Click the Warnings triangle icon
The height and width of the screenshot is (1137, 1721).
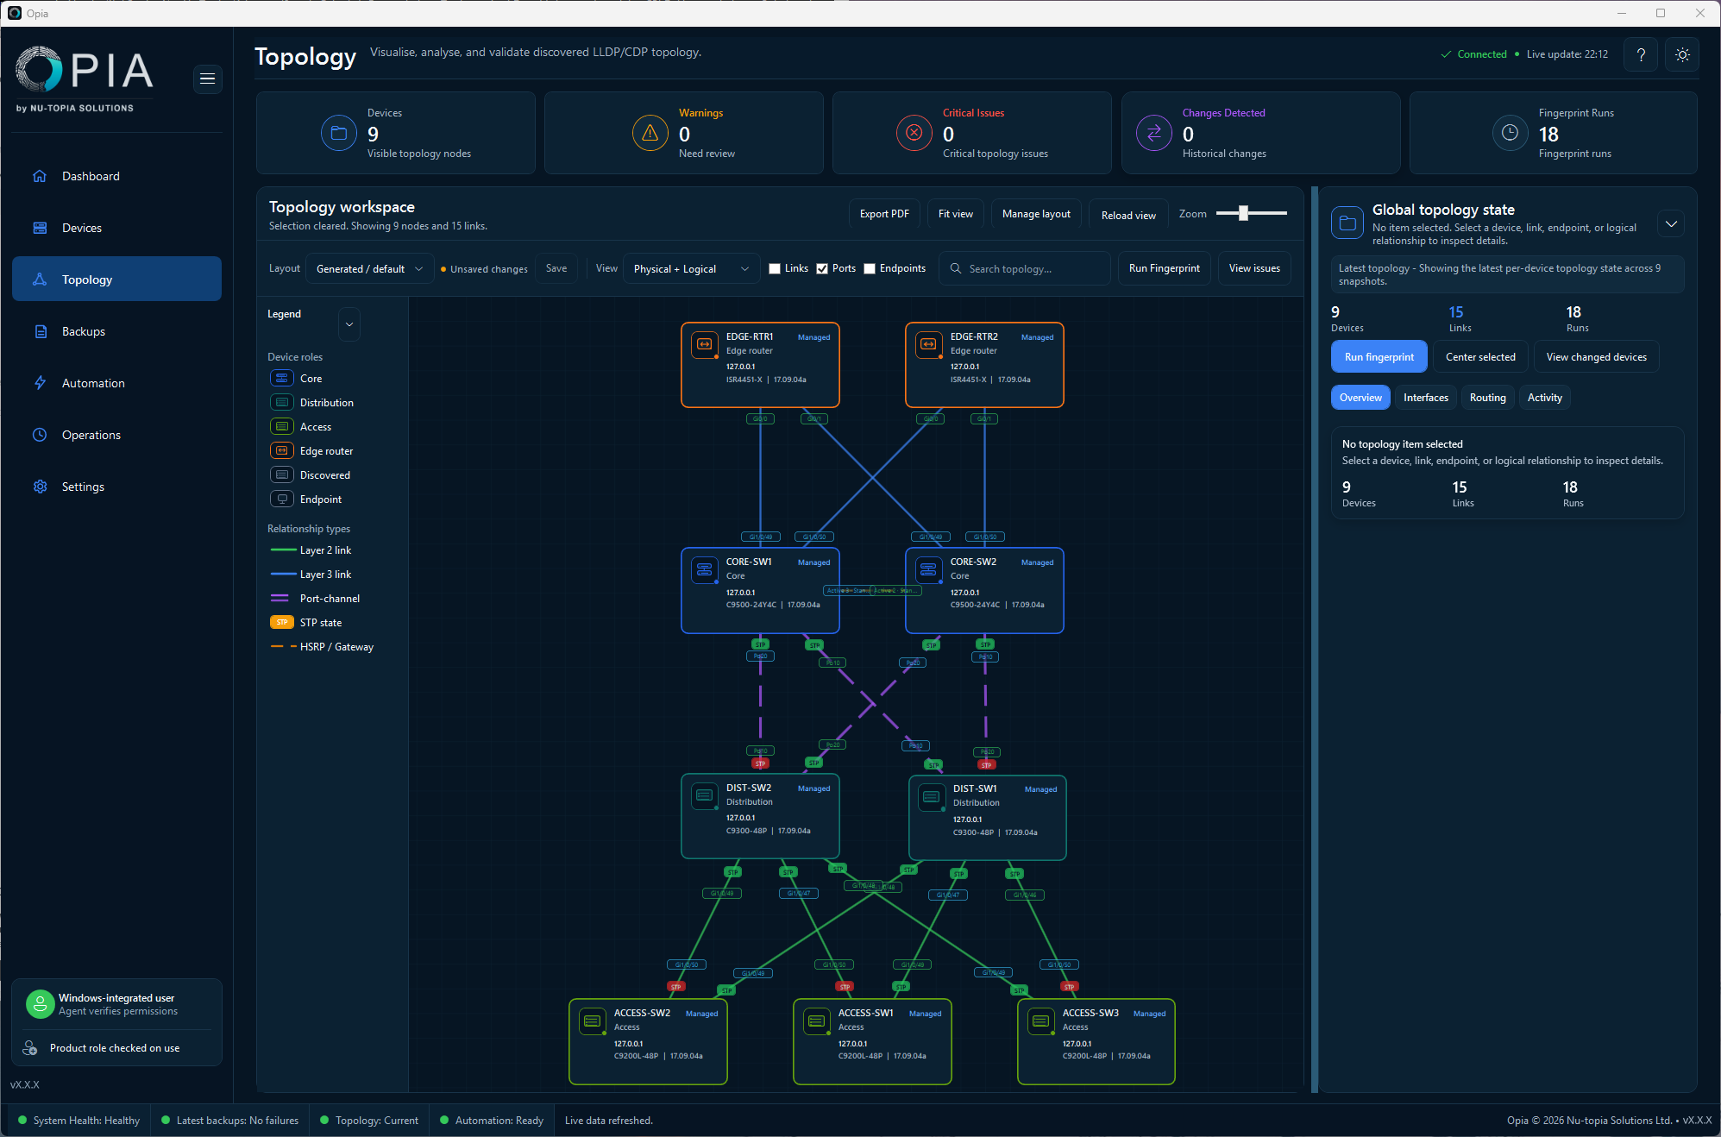[650, 133]
